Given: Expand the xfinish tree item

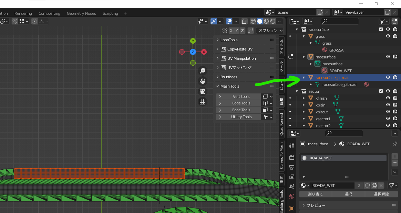Looking at the screenshot, I should tap(304, 98).
